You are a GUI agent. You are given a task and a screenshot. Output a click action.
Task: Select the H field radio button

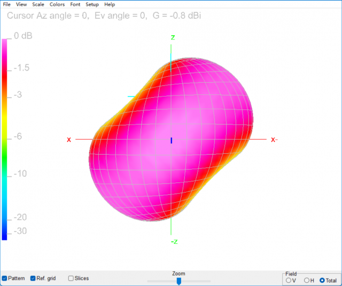[x=306, y=280]
